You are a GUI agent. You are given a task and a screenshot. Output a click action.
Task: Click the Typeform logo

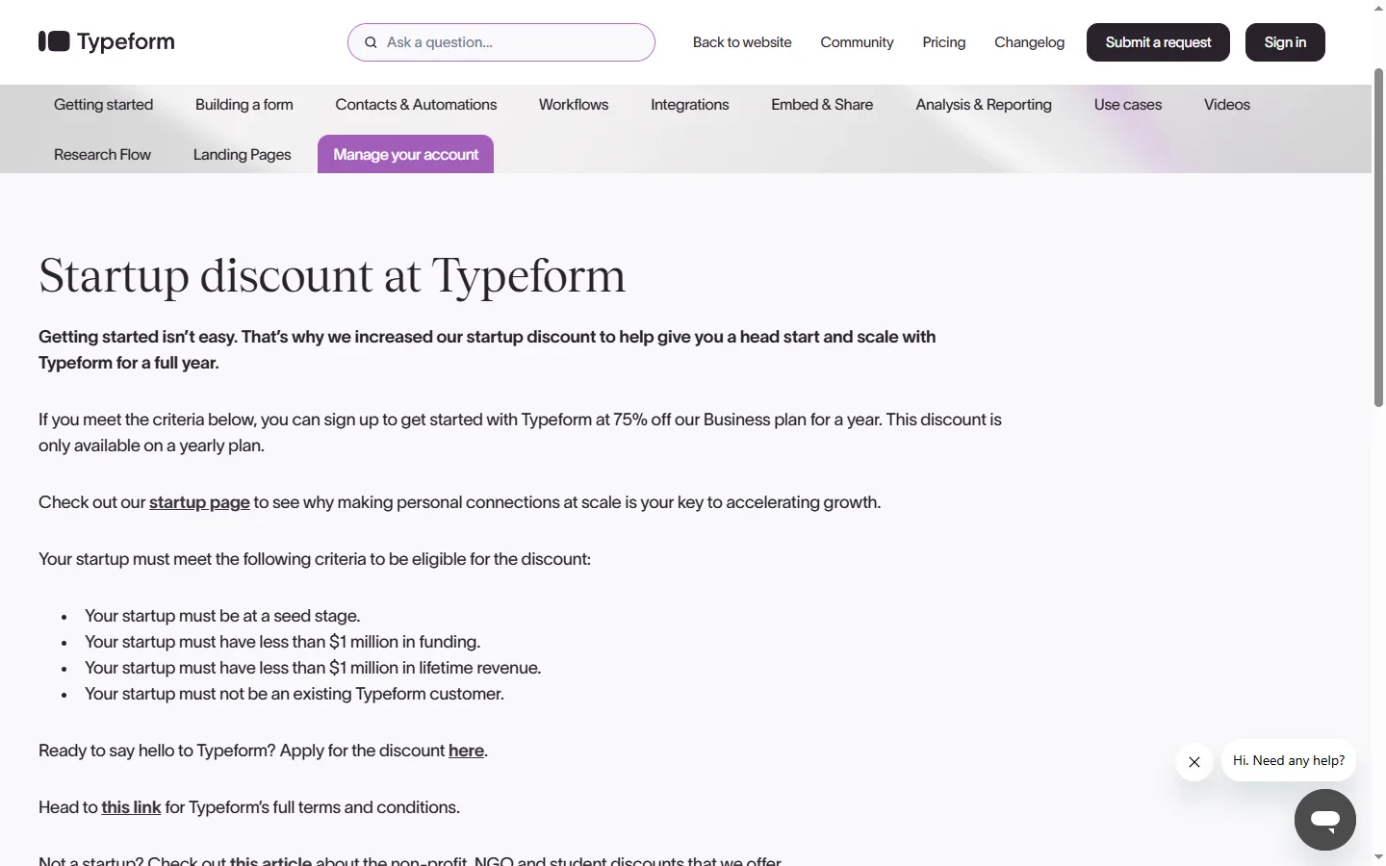[107, 41]
